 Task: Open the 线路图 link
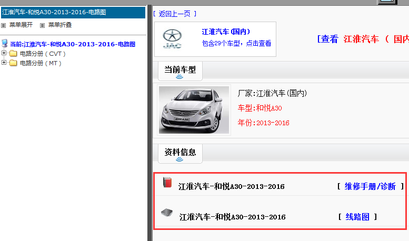click(357, 217)
